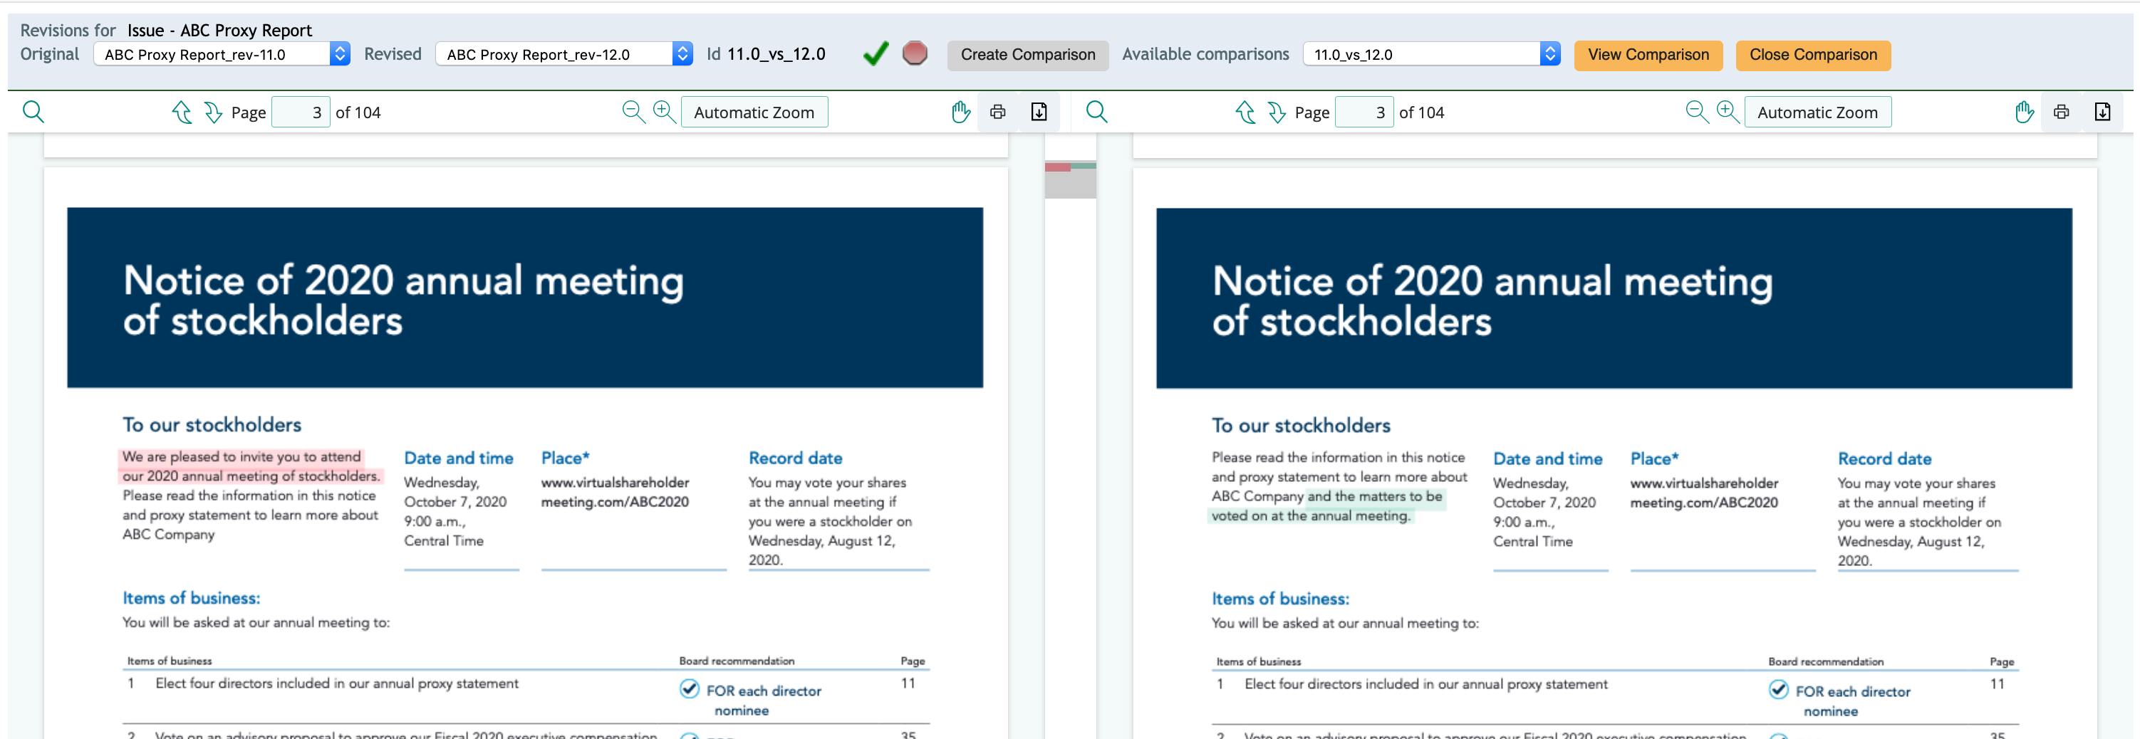
Task: Open Automatic Zoom selector in right viewer
Action: tap(1817, 112)
